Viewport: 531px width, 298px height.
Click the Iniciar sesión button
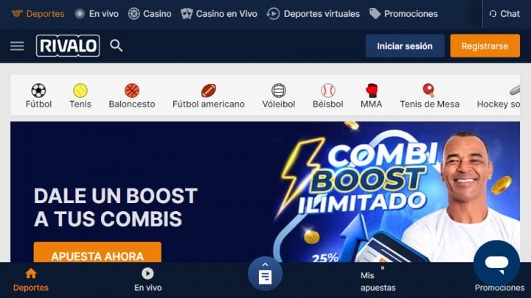click(405, 46)
